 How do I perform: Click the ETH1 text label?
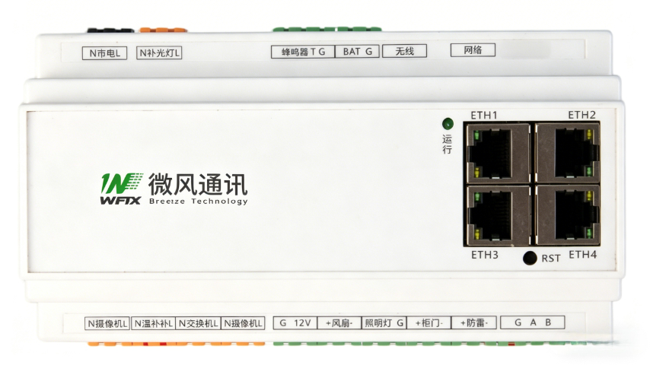pos(484,115)
